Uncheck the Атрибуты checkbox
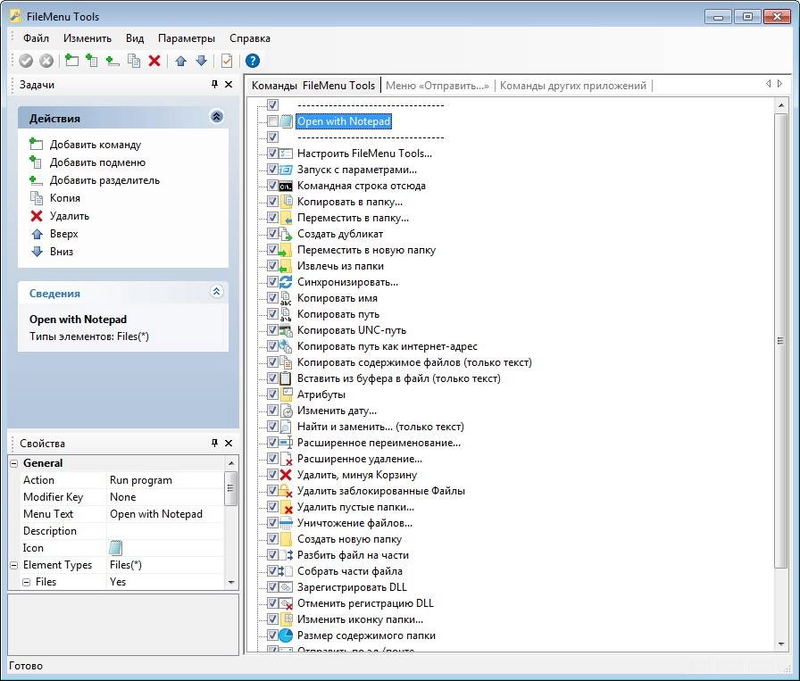The image size is (800, 681). [272, 394]
